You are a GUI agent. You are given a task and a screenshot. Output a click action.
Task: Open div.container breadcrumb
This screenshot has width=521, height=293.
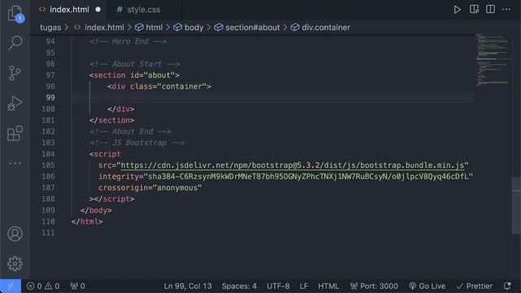[x=326, y=28]
